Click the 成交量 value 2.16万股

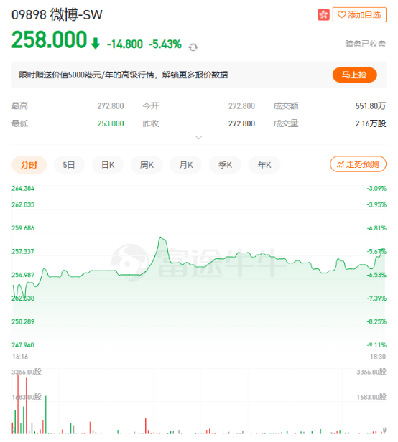[370, 123]
